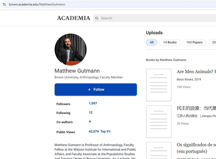Open the Following count 12
The image size is (216, 159).
(91, 112)
